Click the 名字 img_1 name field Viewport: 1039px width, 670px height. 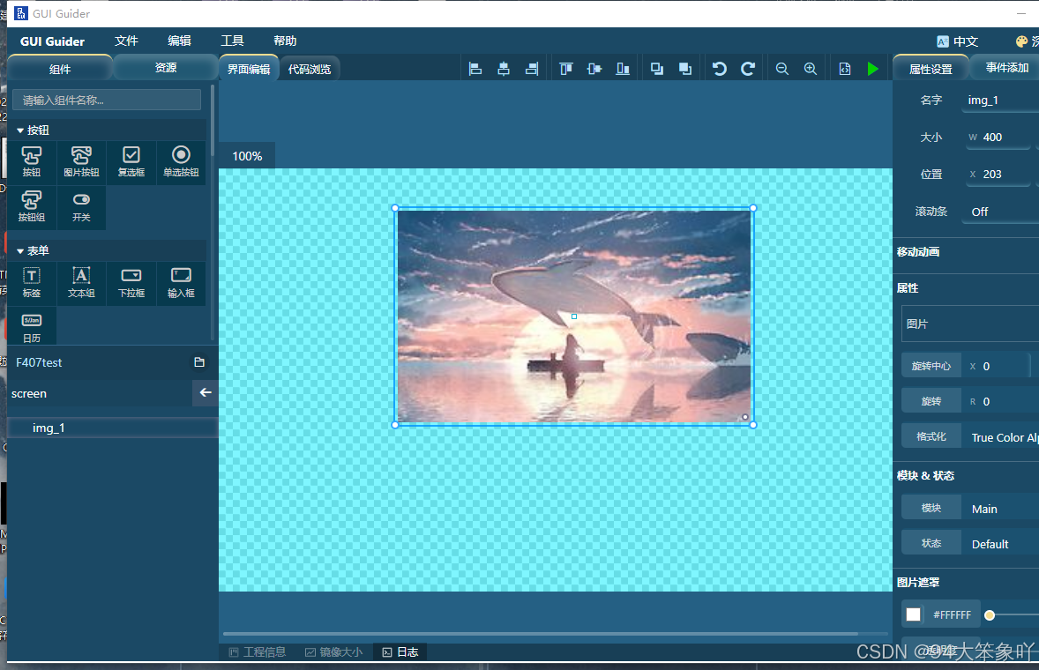1000,100
